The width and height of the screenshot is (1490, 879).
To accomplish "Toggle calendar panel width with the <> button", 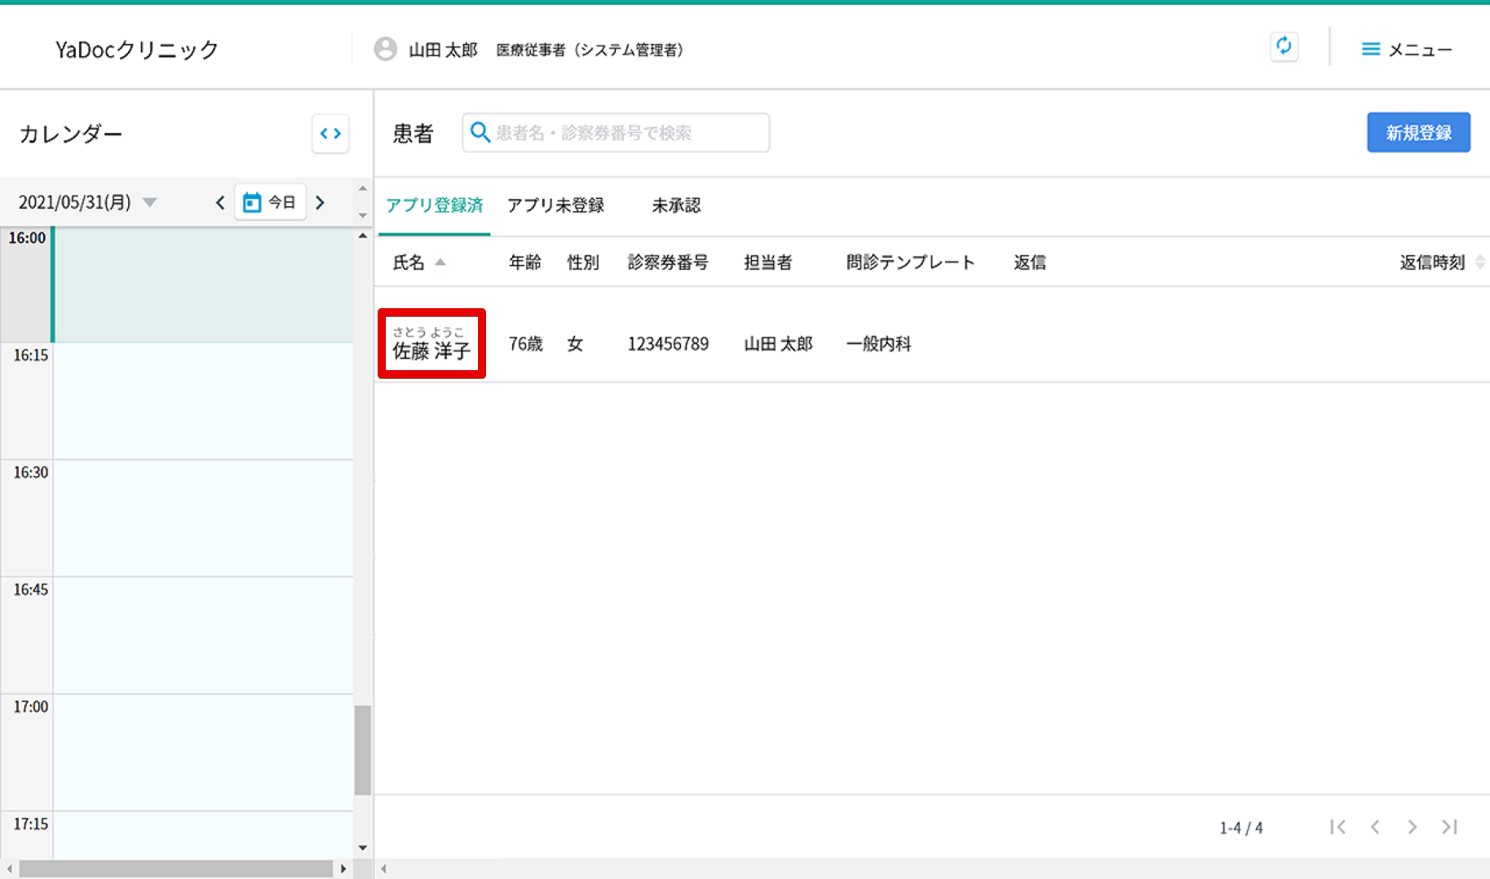I will pos(330,134).
